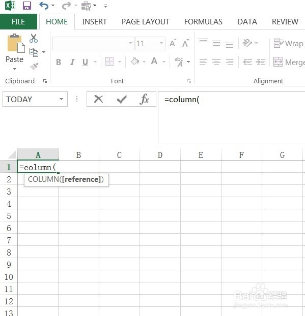This screenshot has width=305, height=316.
Task: Select row 5 header
Action: 9,216
